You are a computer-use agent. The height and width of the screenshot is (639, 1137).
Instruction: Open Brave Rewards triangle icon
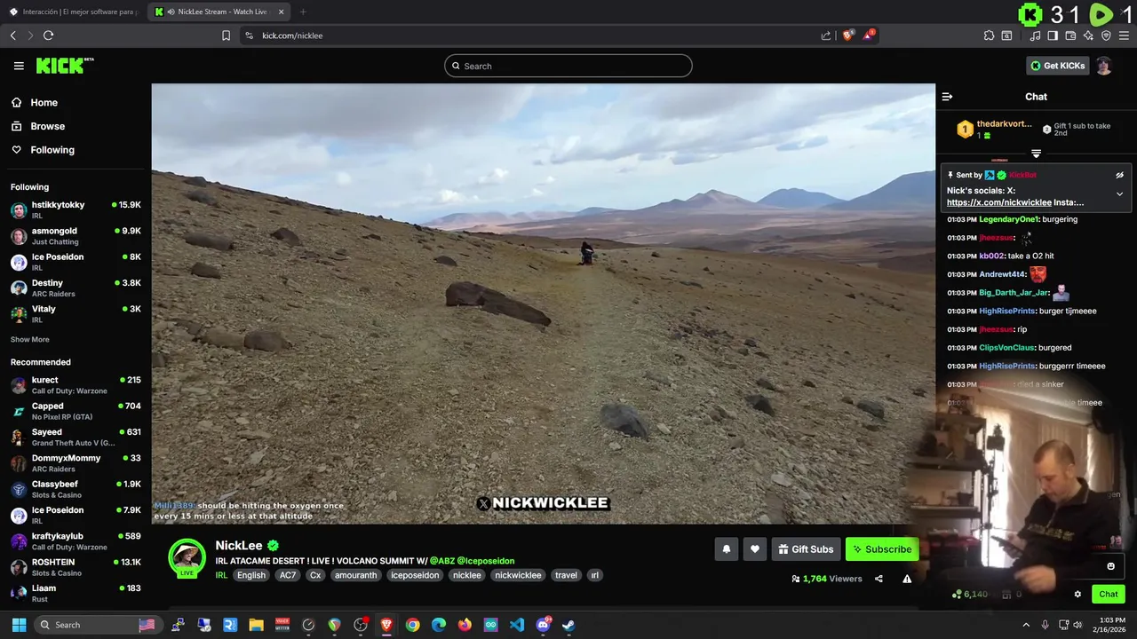click(x=870, y=35)
